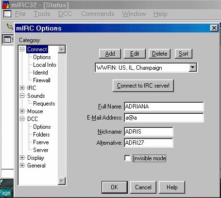221x198 pixels.
Task: Select Requests under Sounds
Action: 44,104
